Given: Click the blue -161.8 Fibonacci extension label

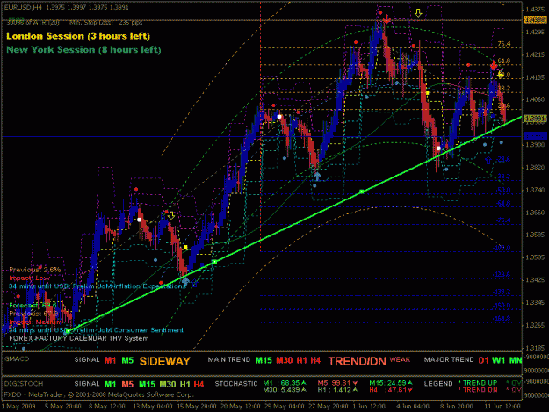Looking at the screenshot, I should coord(502,319).
